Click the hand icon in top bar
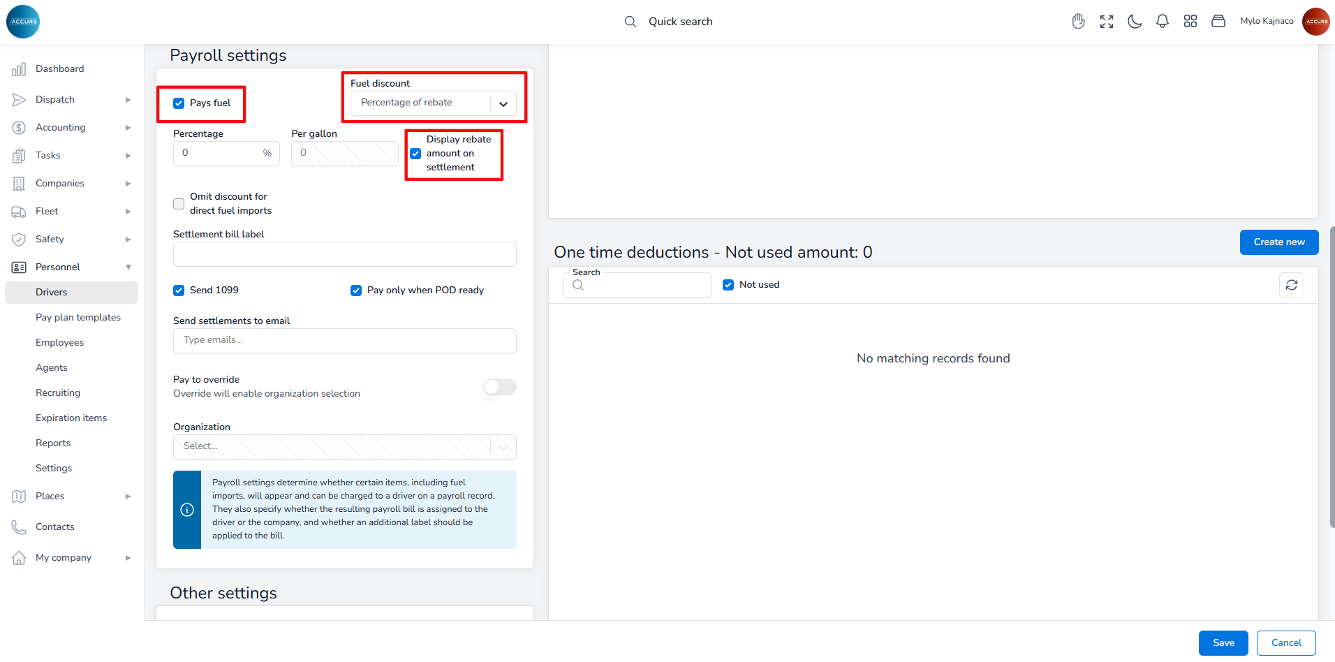 [x=1078, y=22]
